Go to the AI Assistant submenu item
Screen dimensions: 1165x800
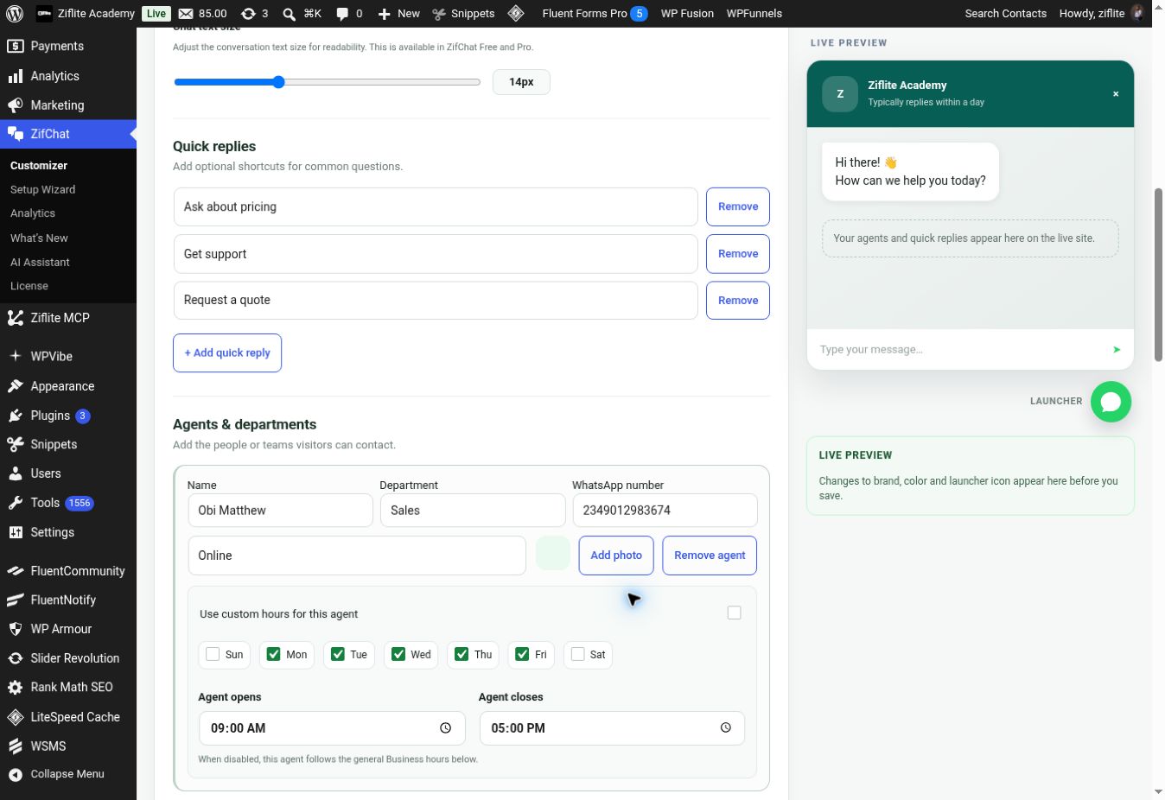tap(40, 262)
